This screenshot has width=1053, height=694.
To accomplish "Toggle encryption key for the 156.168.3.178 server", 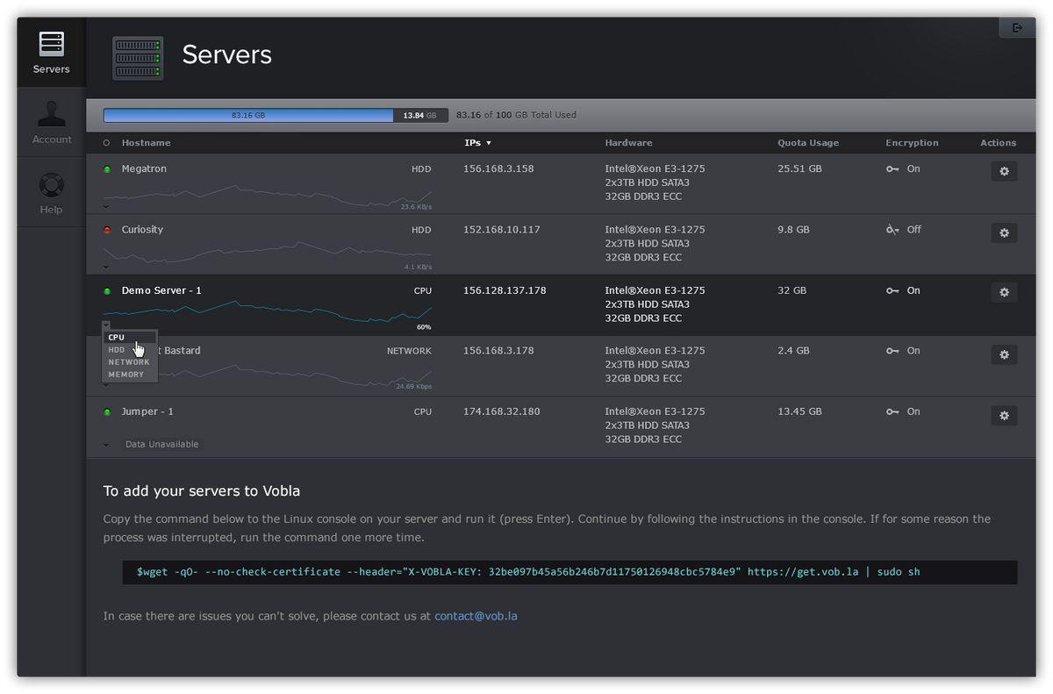I will (892, 351).
